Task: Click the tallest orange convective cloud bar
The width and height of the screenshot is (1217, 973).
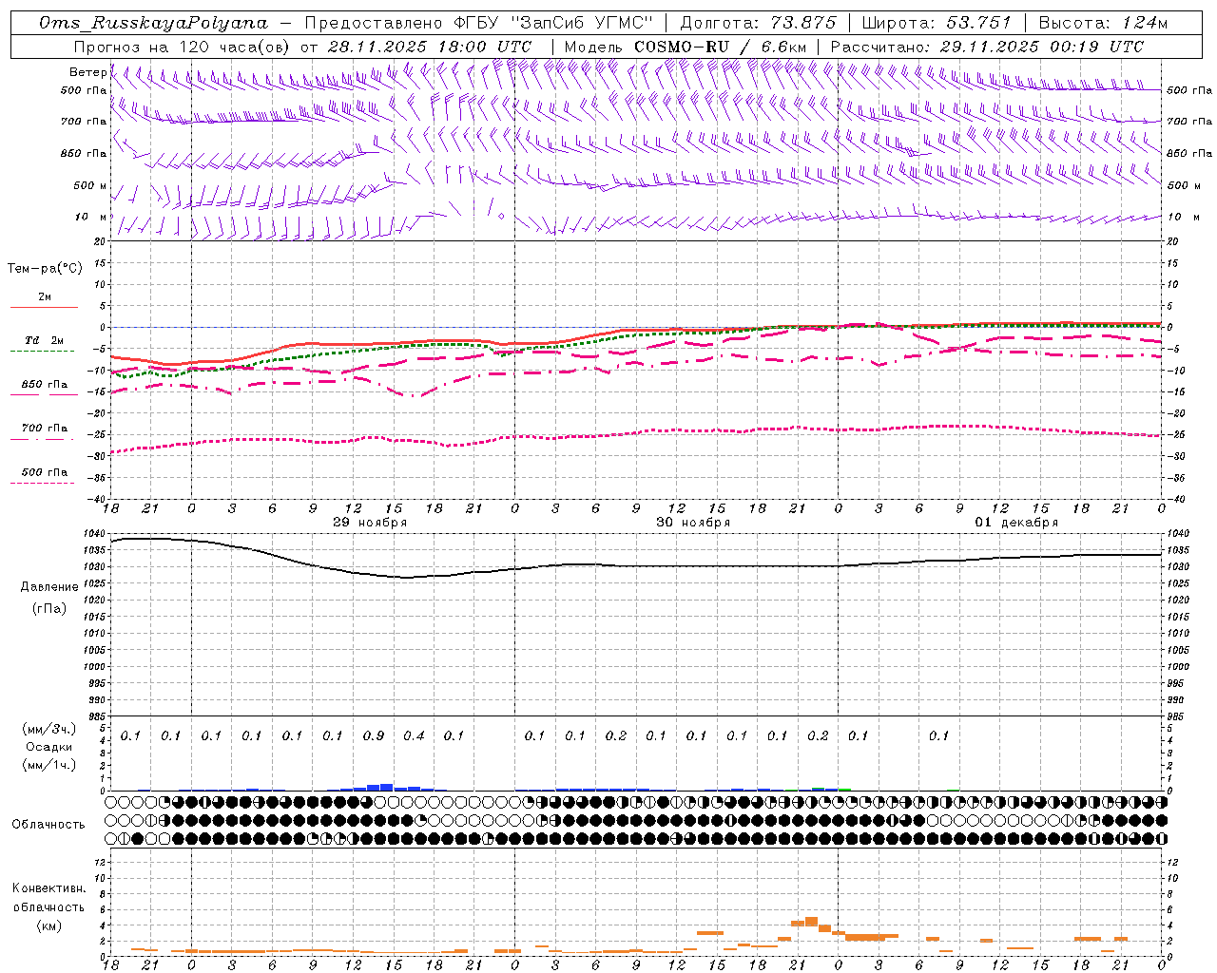Action: pos(811,921)
